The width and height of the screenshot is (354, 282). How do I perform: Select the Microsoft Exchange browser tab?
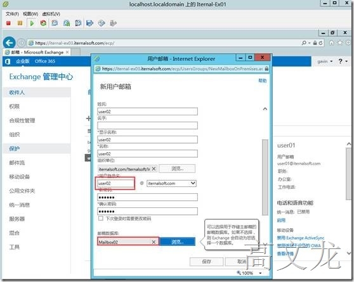click(37, 53)
